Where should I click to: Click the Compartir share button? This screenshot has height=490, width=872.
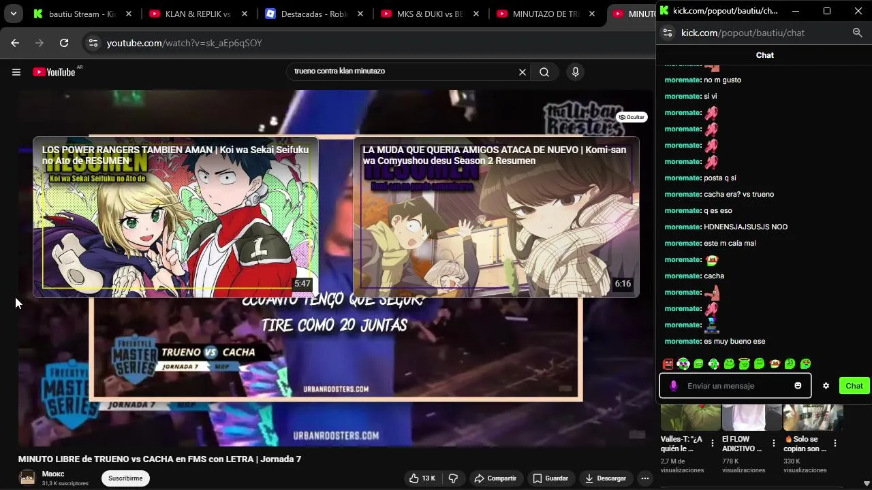[x=495, y=478]
